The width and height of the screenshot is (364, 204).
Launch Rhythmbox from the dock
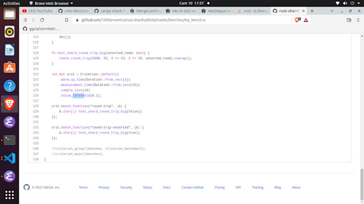tap(10, 32)
